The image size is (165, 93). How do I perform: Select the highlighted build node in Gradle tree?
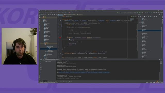(x=150, y=30)
